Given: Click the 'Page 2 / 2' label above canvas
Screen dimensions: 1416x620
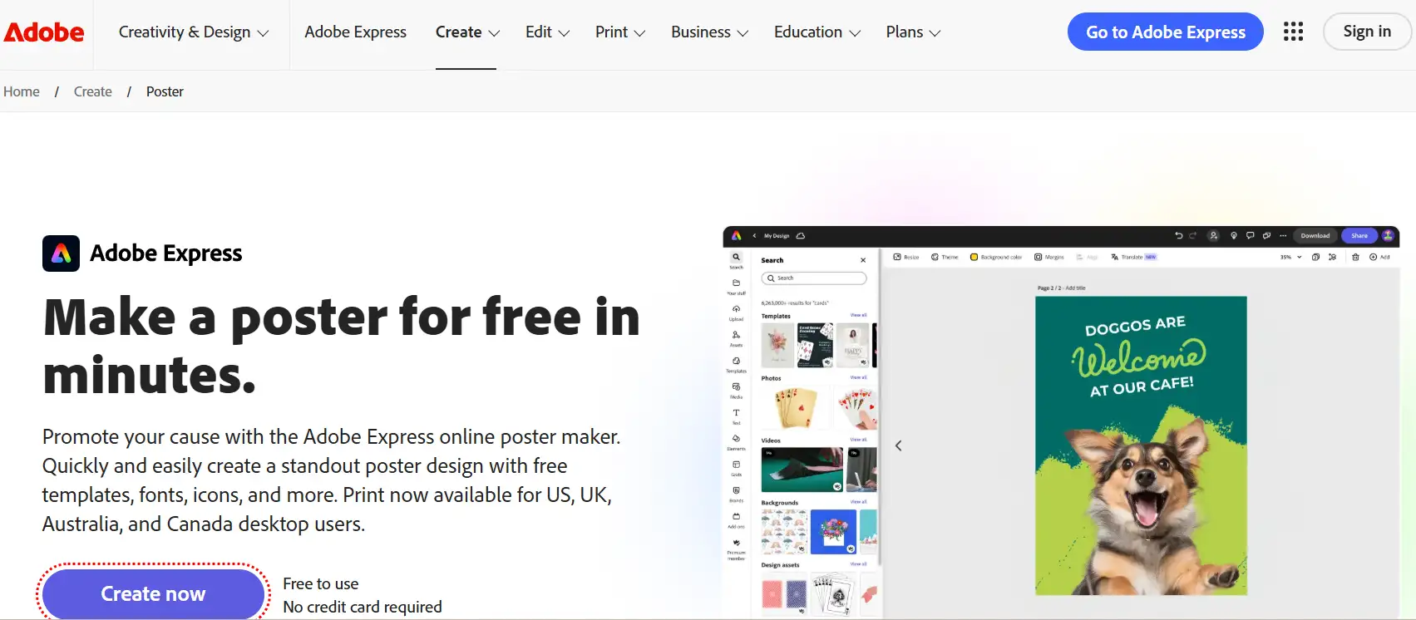Looking at the screenshot, I should pyautogui.click(x=1049, y=288).
